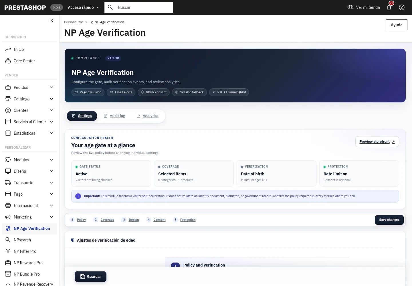Open Ver mi tienda link

(x=364, y=7)
